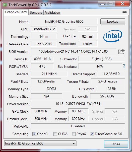Click the GPU Clock row Memory 800 MHz
This screenshot has height=152, width=132.
pyautogui.click(x=78, y=111)
